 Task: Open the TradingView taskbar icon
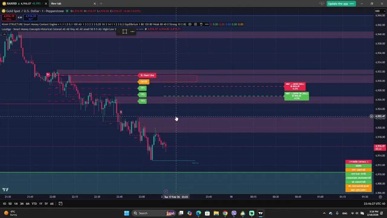(261, 213)
